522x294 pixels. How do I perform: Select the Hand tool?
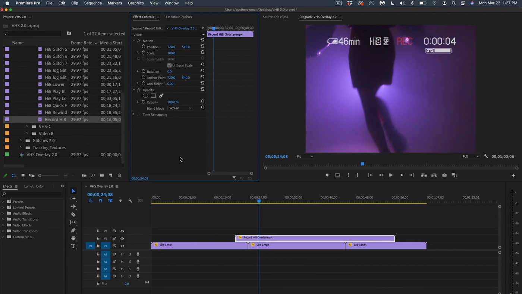click(x=73, y=238)
